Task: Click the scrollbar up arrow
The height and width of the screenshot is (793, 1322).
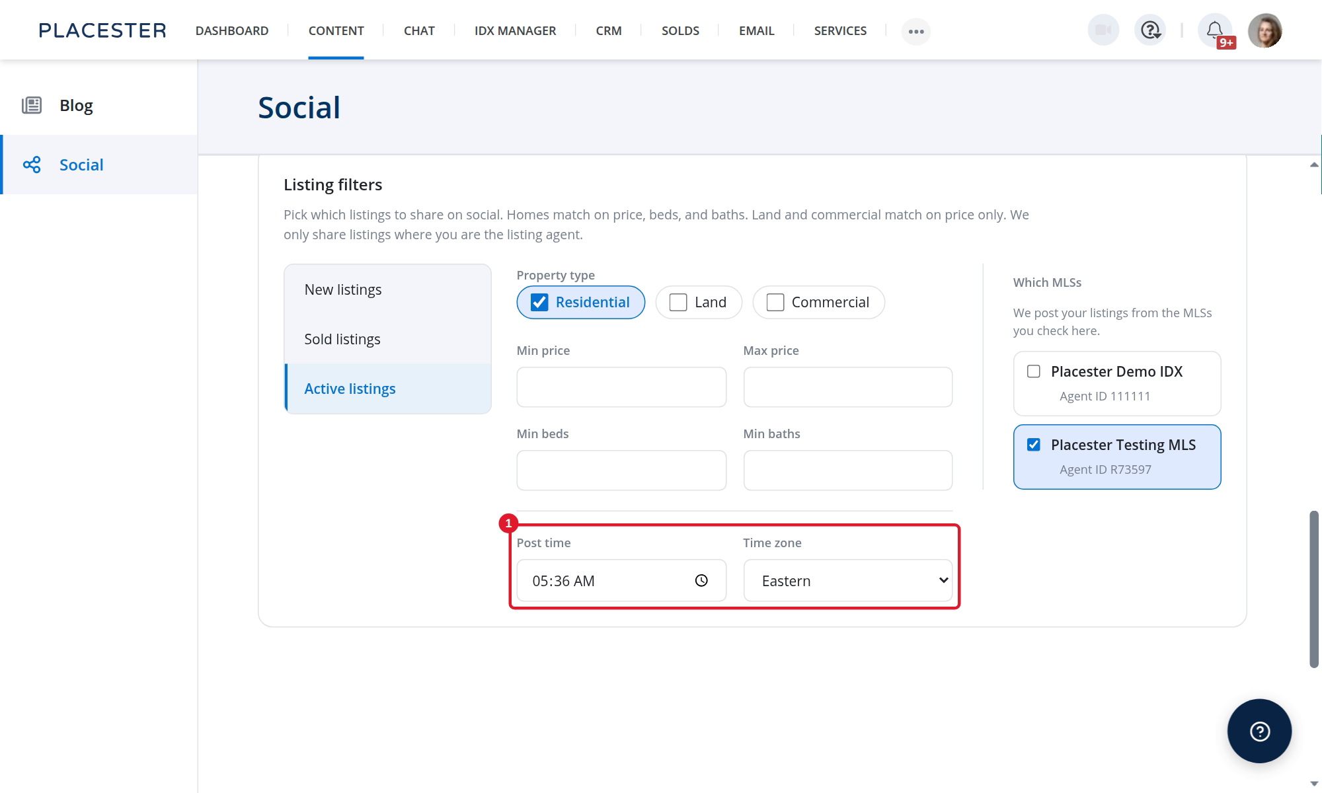Action: click(1314, 165)
